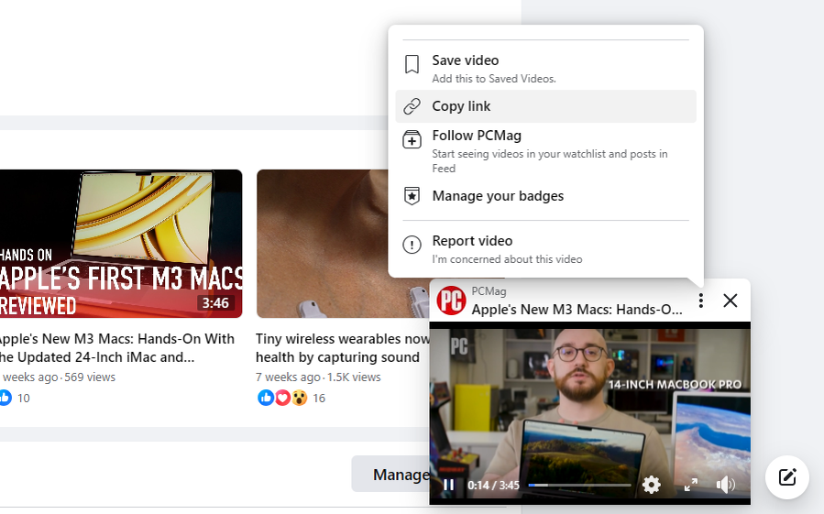Click the video progress bar
The height and width of the screenshot is (514, 824).
coord(579,485)
